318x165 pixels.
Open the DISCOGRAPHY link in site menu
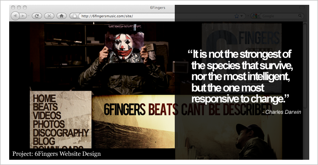point(61,133)
